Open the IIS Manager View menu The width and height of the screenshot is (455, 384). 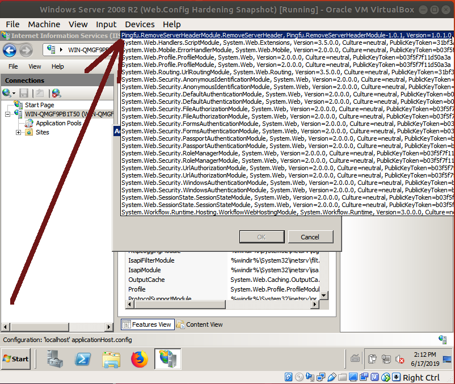[35, 66]
